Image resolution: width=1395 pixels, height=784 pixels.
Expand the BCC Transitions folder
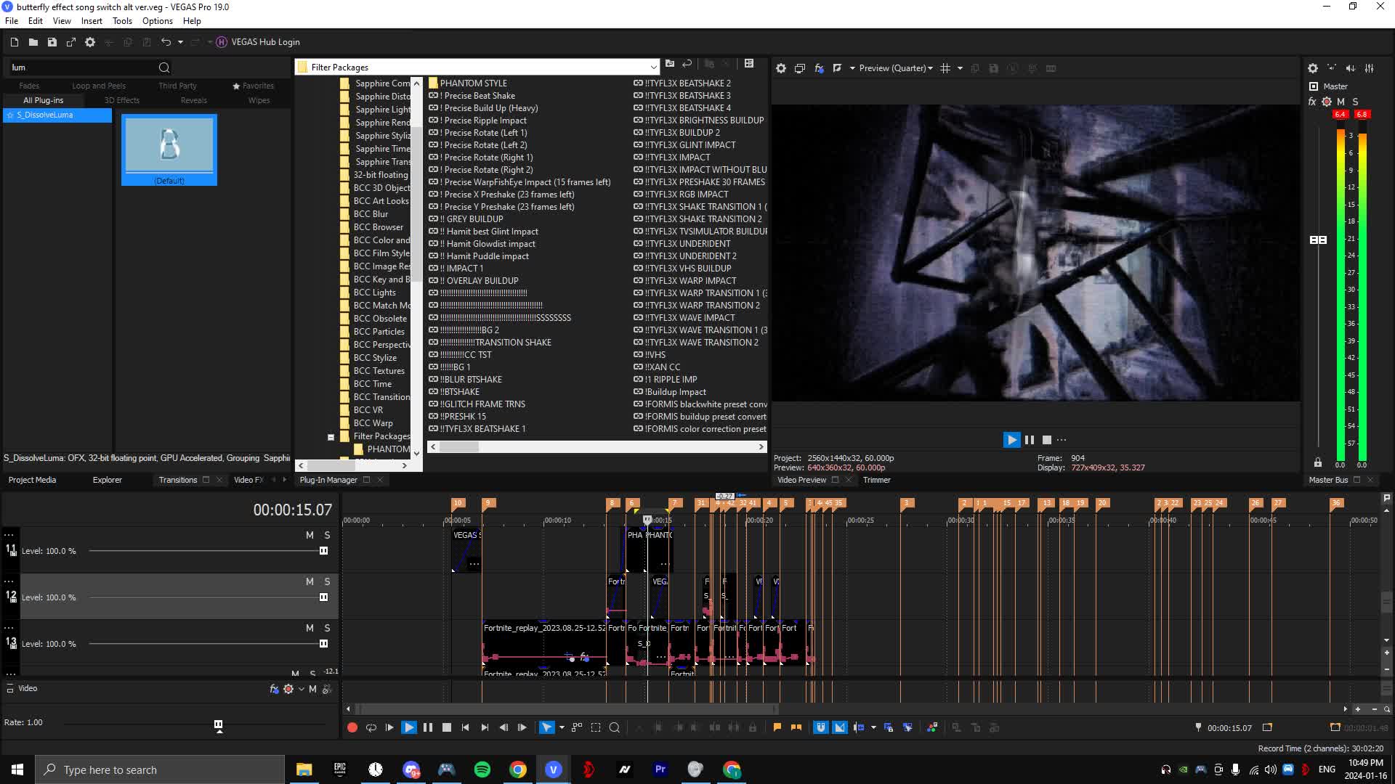pyautogui.click(x=381, y=396)
